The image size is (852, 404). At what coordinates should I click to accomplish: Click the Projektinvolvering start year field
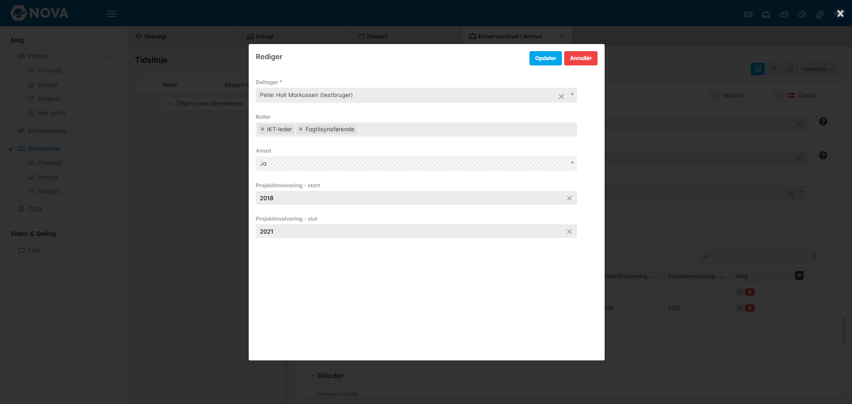coord(416,198)
